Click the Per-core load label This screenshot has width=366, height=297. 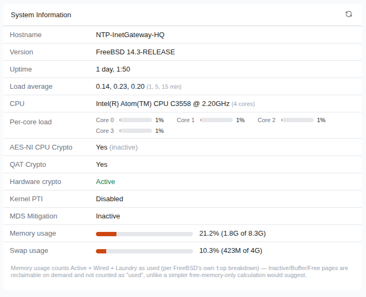pyautogui.click(x=31, y=122)
